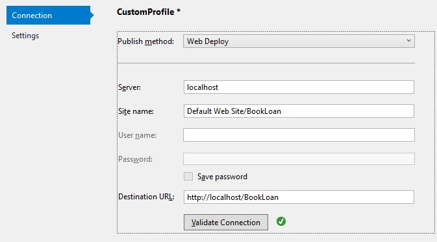Click the Server input field
Image resolution: width=437 pixels, height=242 pixels.
coord(299,87)
